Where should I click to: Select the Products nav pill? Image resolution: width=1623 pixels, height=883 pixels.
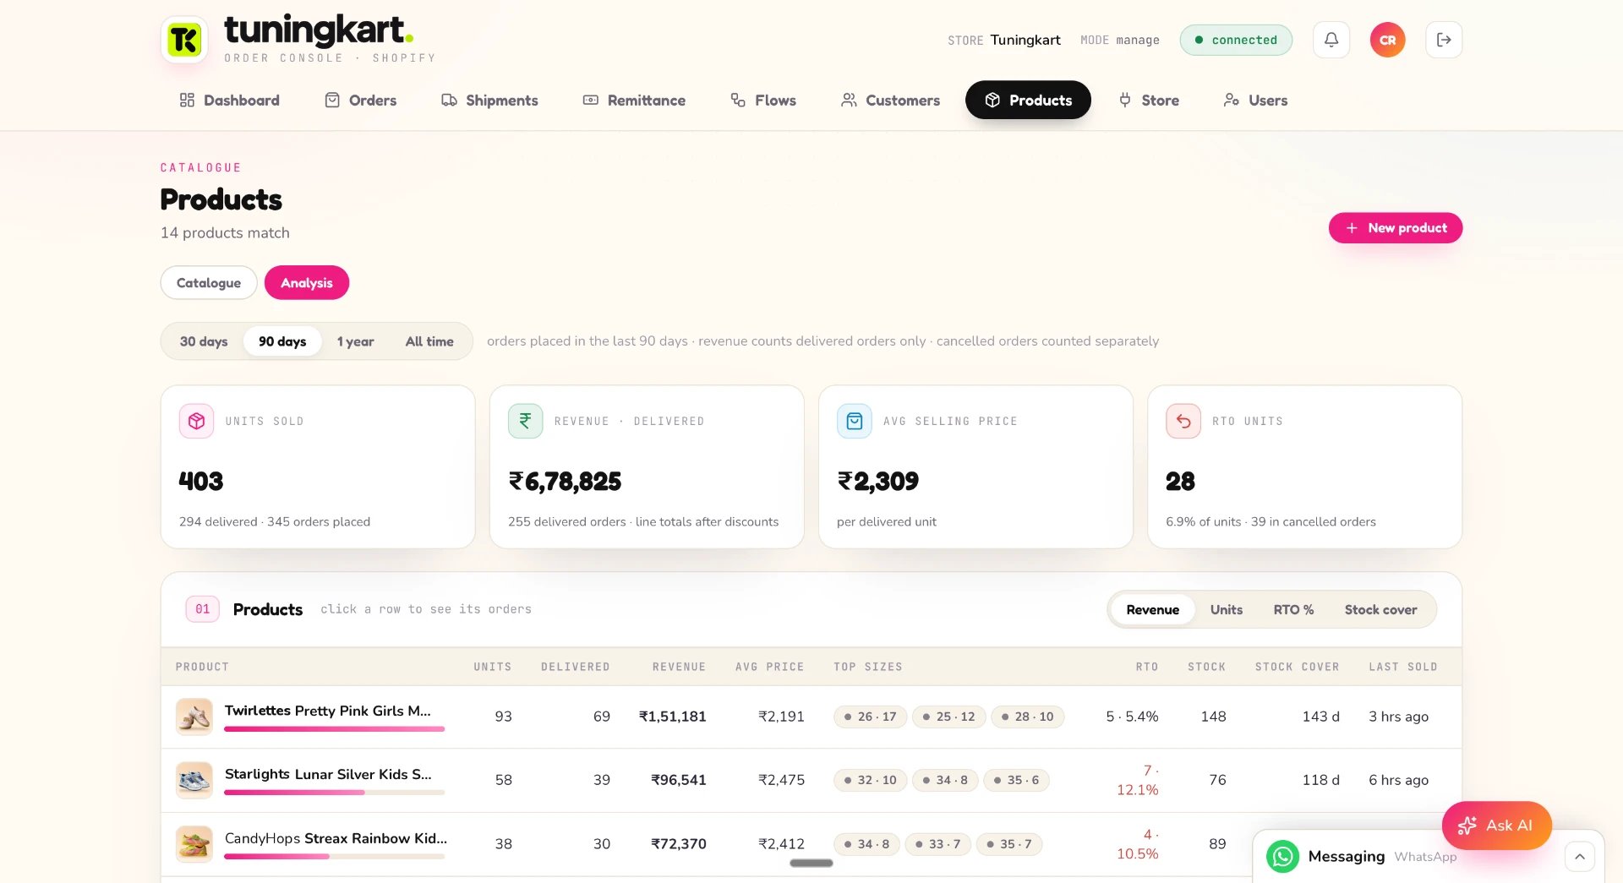(x=1028, y=100)
